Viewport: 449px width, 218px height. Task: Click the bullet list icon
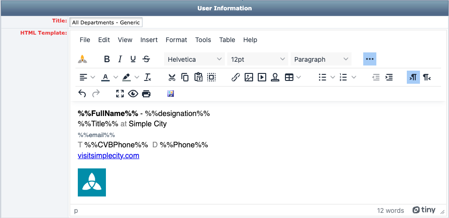322,77
